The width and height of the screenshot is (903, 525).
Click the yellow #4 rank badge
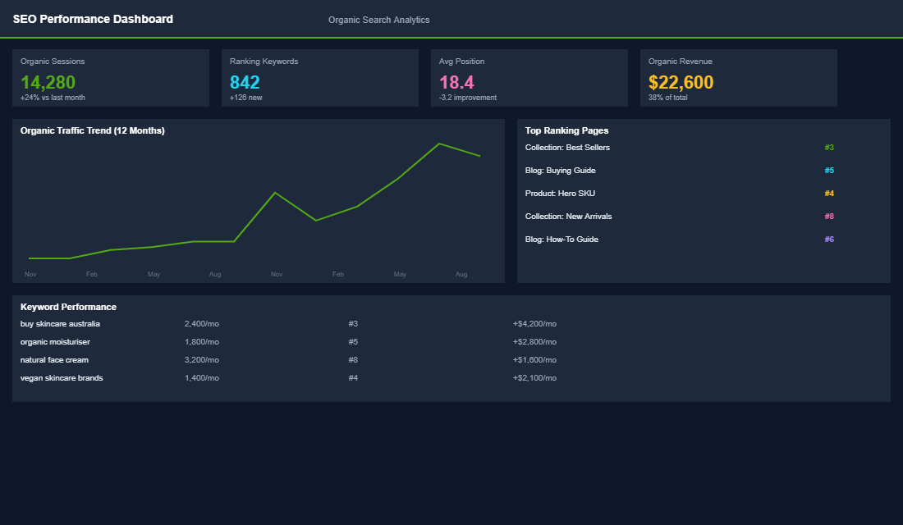(827, 193)
